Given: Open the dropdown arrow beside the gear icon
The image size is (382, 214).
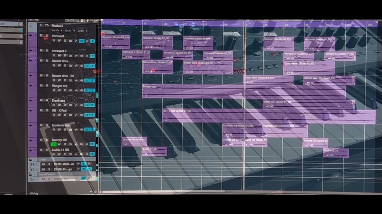Looking at the screenshot, I should click(91, 192).
